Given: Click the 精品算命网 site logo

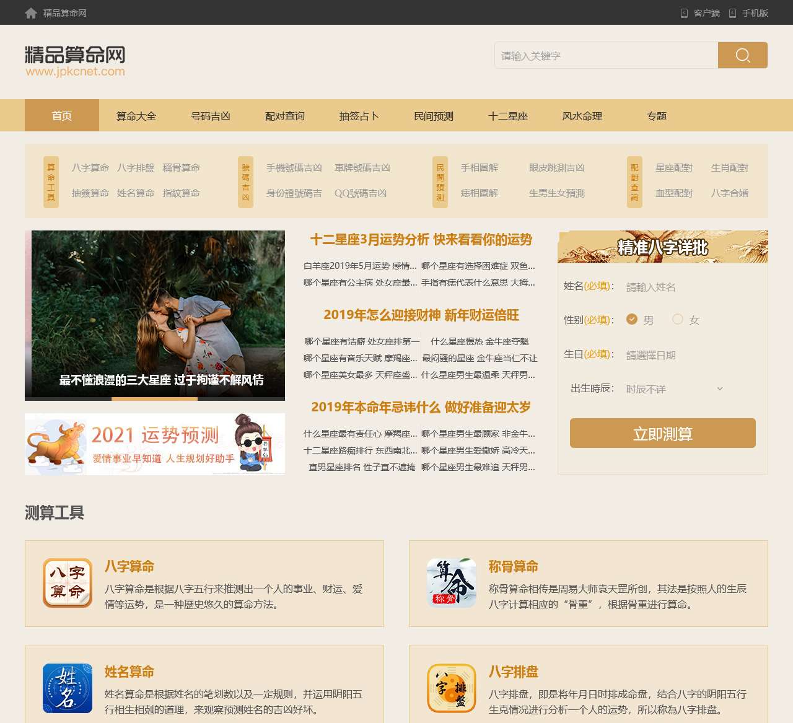Looking at the screenshot, I should (x=75, y=61).
